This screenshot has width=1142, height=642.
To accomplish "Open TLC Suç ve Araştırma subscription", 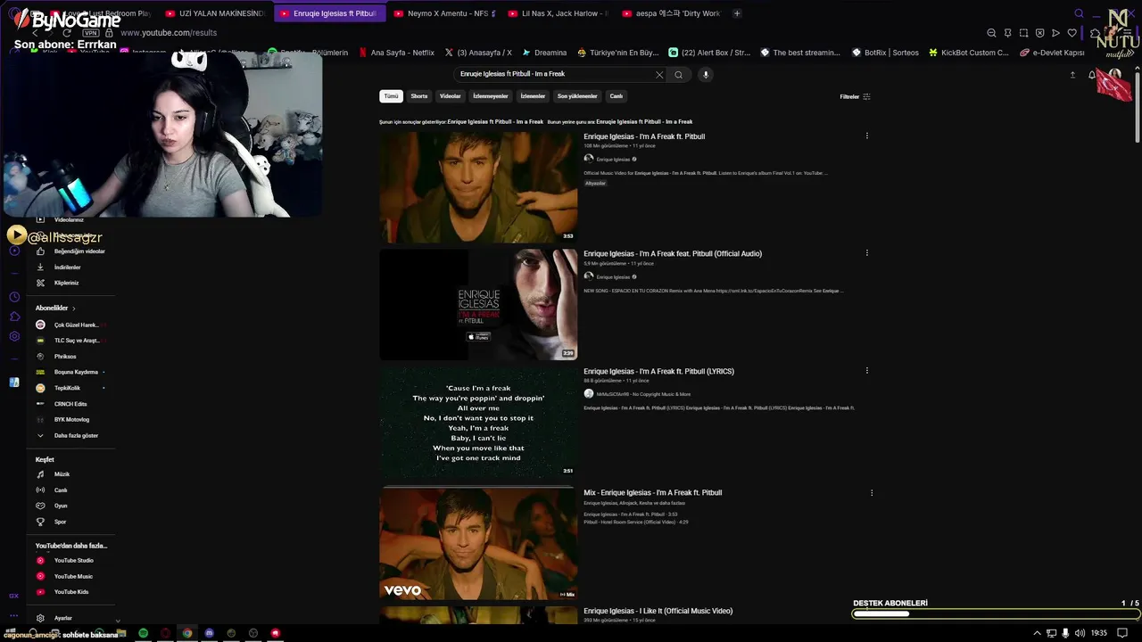I will (x=70, y=341).
